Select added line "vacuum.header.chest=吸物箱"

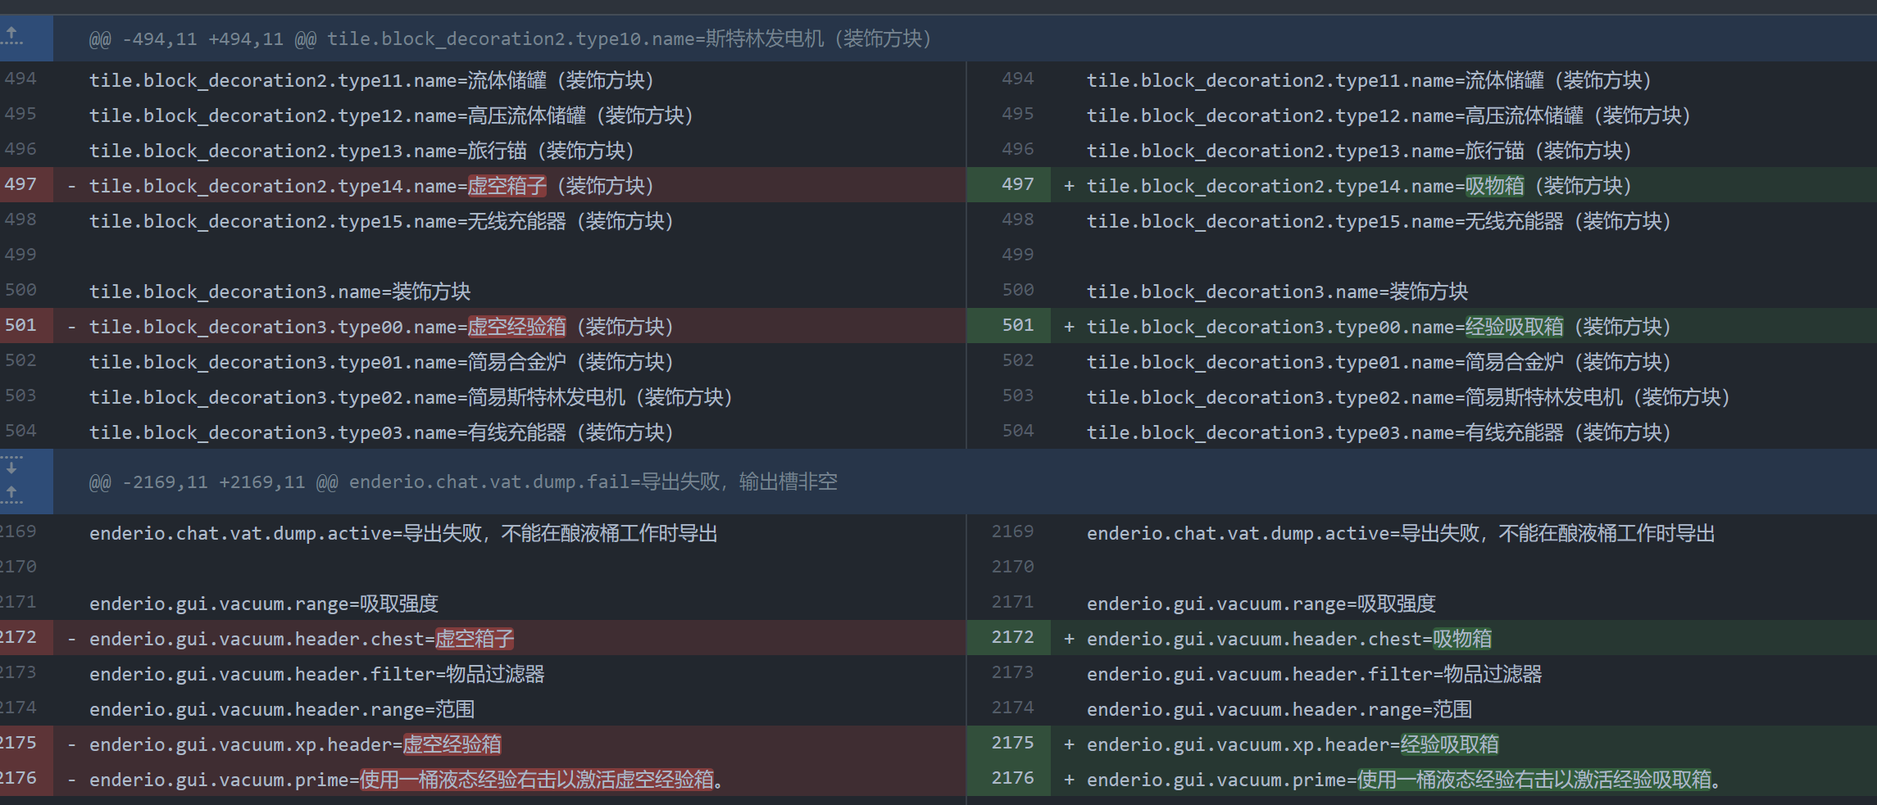coord(1289,639)
